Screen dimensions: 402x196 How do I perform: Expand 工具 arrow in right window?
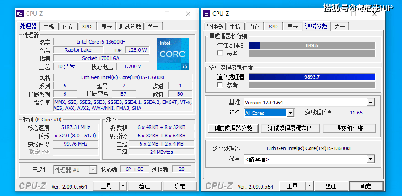pyautogui.click(x=310, y=186)
